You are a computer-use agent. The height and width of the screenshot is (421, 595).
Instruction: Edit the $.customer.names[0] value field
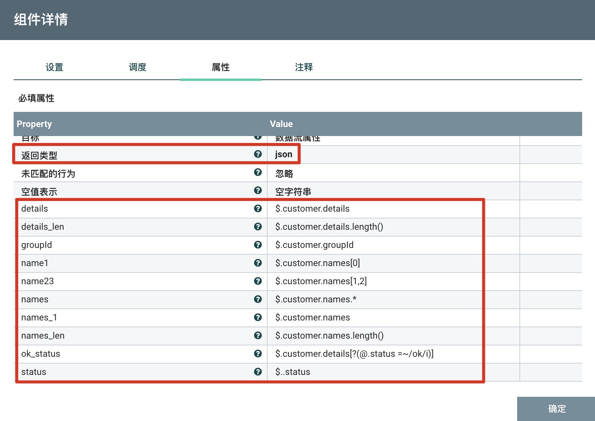coord(318,263)
